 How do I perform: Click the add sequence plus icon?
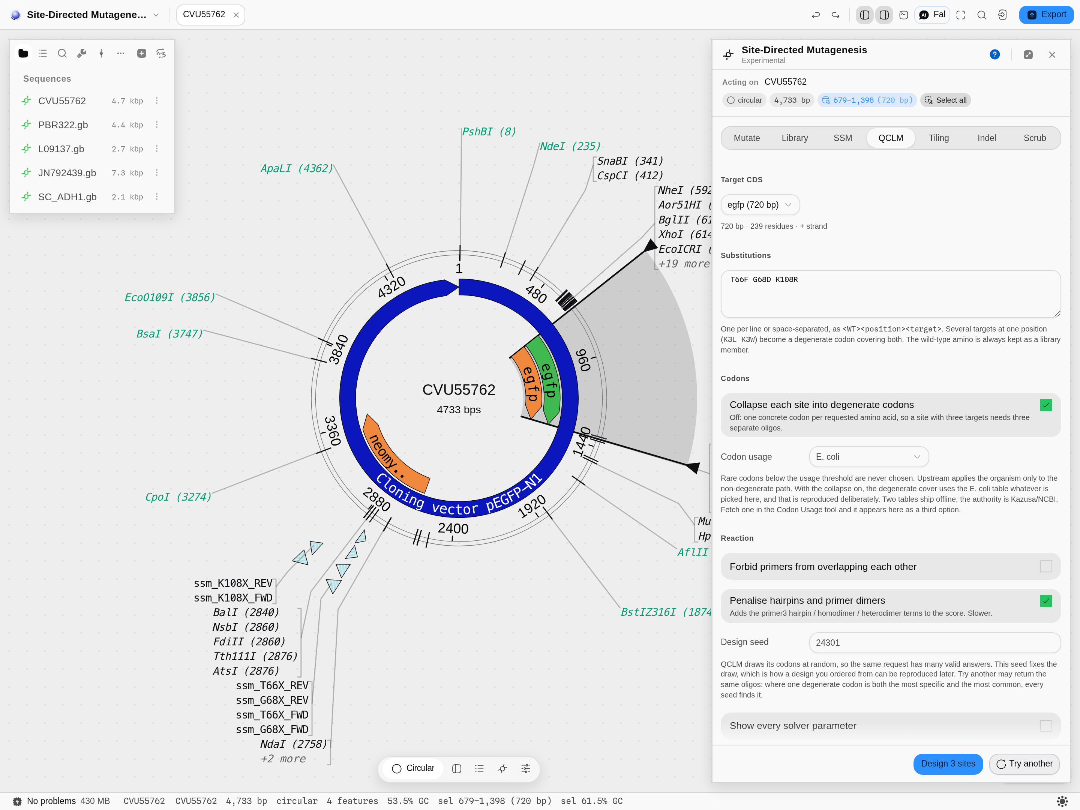point(142,53)
